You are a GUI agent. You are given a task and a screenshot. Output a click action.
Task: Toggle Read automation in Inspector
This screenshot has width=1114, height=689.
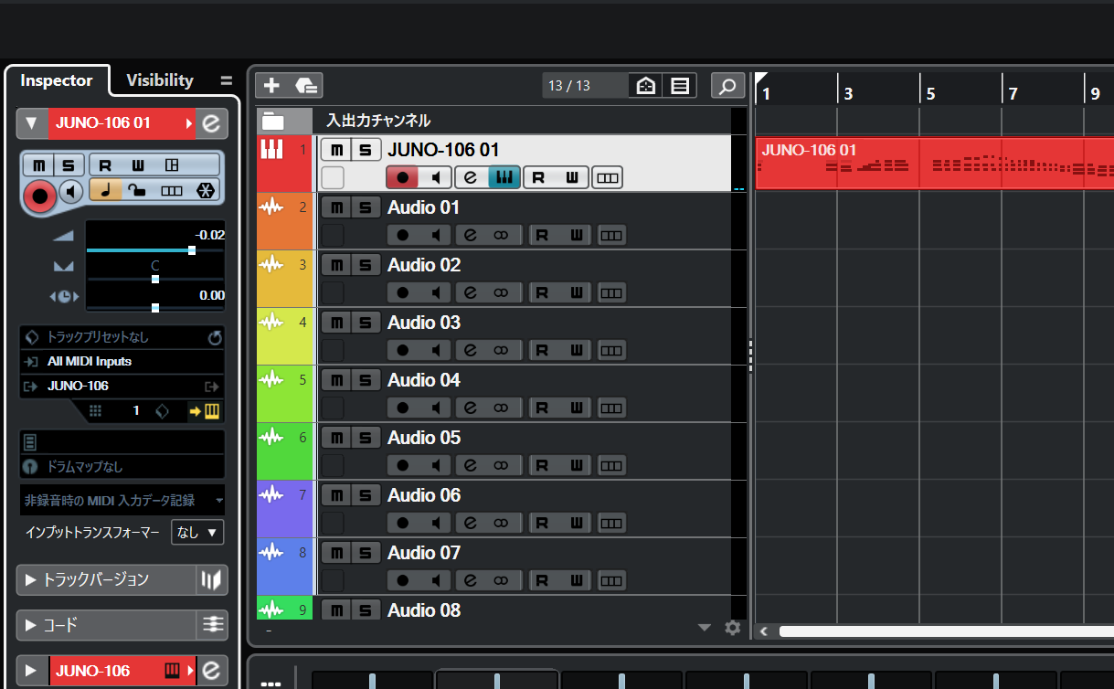(x=105, y=165)
